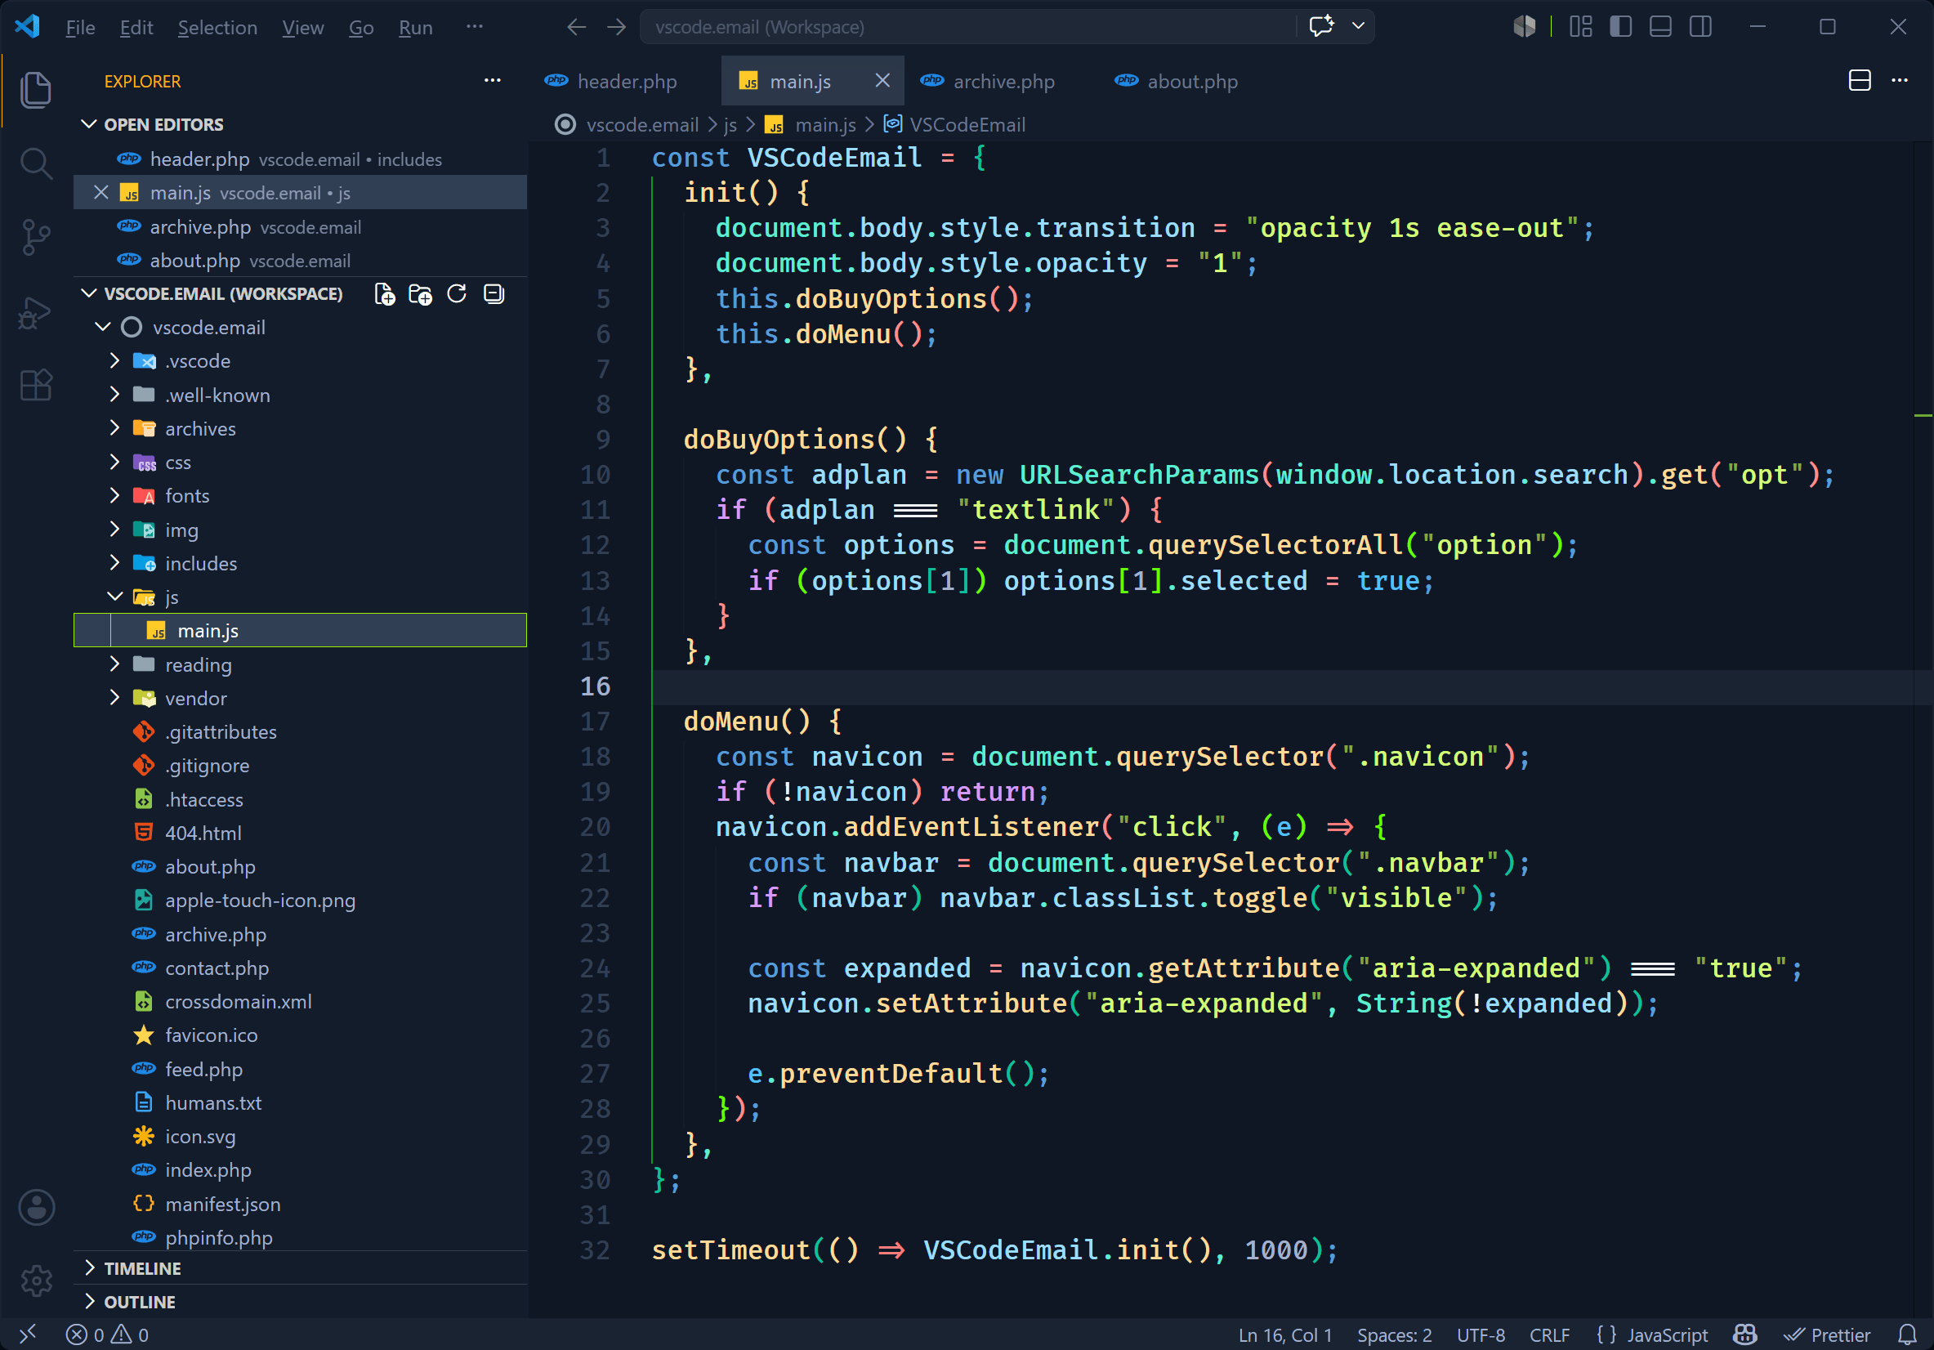Open the remote window indicator in status bar
This screenshot has width=1934, height=1350.
click(28, 1333)
